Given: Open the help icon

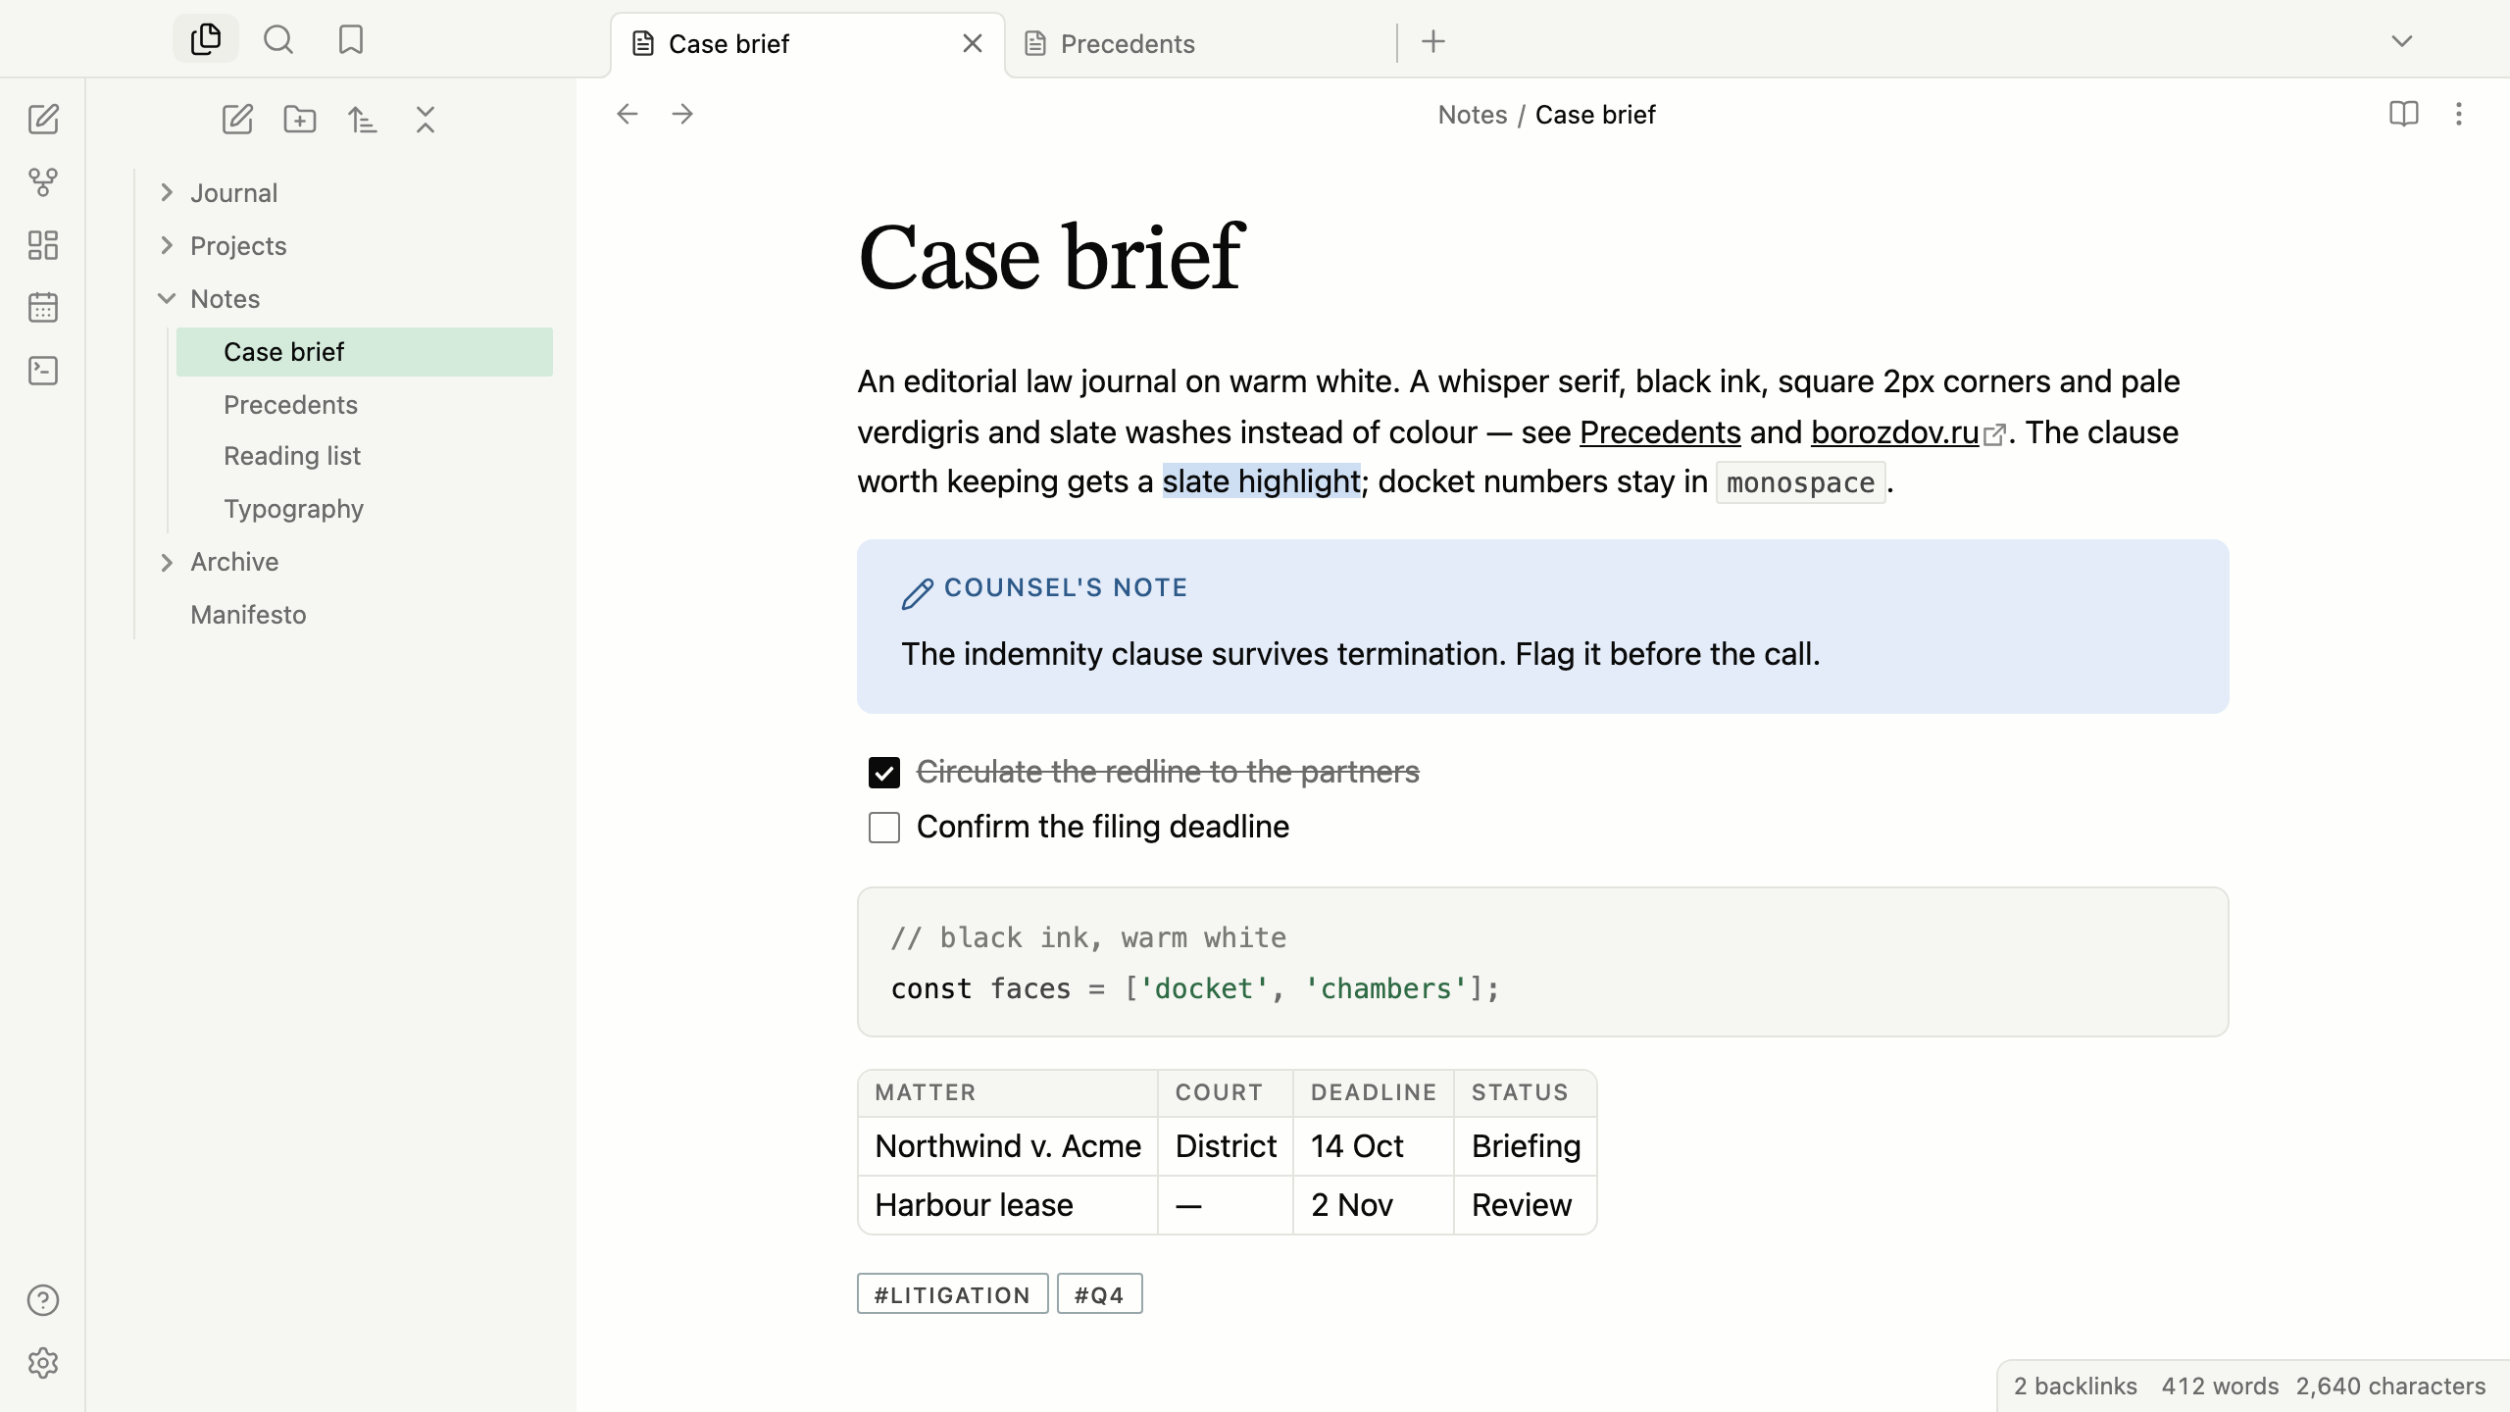Looking at the screenshot, I should [43, 1300].
